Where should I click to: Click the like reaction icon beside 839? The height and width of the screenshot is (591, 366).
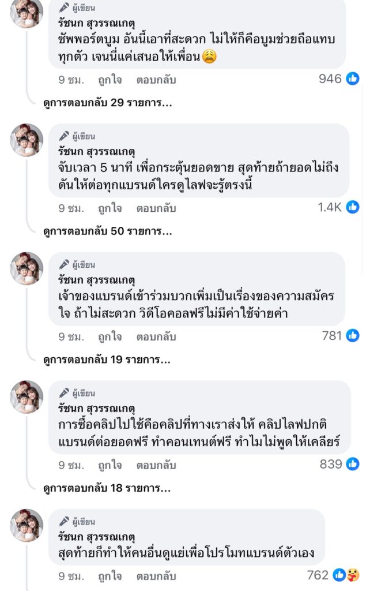(353, 463)
